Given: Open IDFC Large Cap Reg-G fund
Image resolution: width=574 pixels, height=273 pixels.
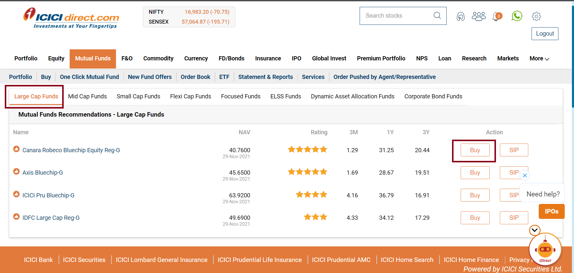Looking at the screenshot, I should point(51,218).
